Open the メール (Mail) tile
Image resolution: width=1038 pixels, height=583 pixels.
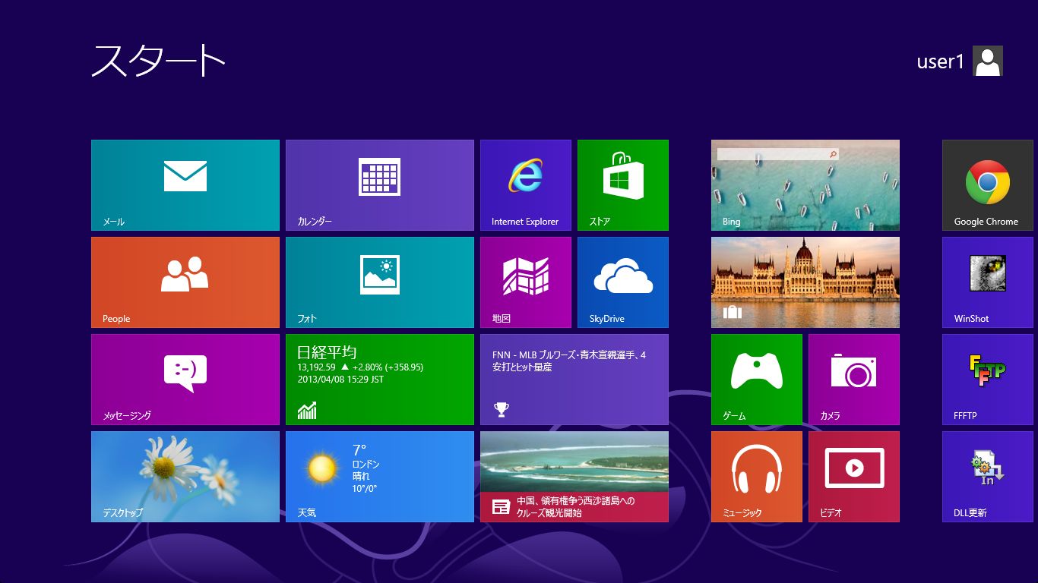185,185
